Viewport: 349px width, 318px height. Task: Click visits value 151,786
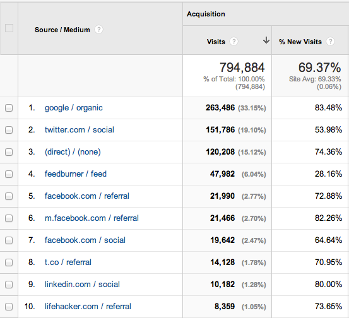coord(220,130)
